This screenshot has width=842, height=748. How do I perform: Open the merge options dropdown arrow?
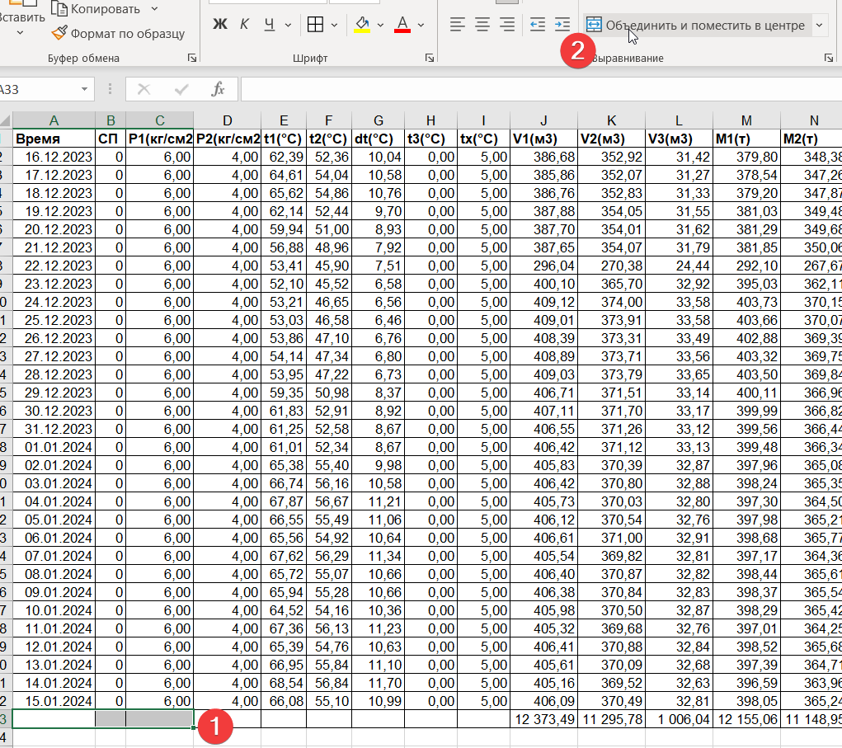coord(819,26)
